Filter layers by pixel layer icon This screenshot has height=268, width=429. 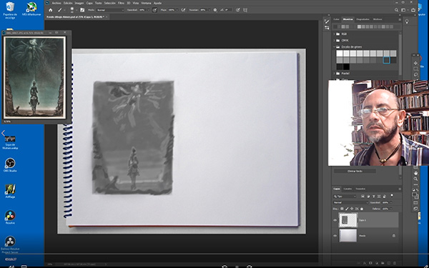pos(363,196)
